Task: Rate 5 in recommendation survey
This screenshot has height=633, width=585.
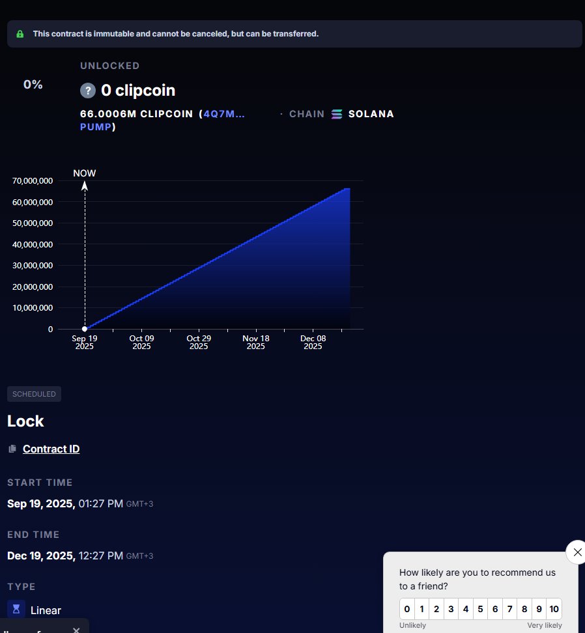Action: [480, 609]
